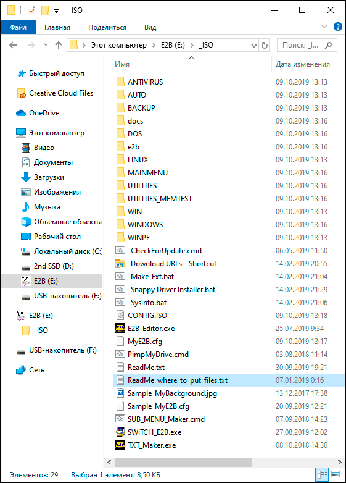
Task: Expand the ribbon with the chevron
Action: 324,27
